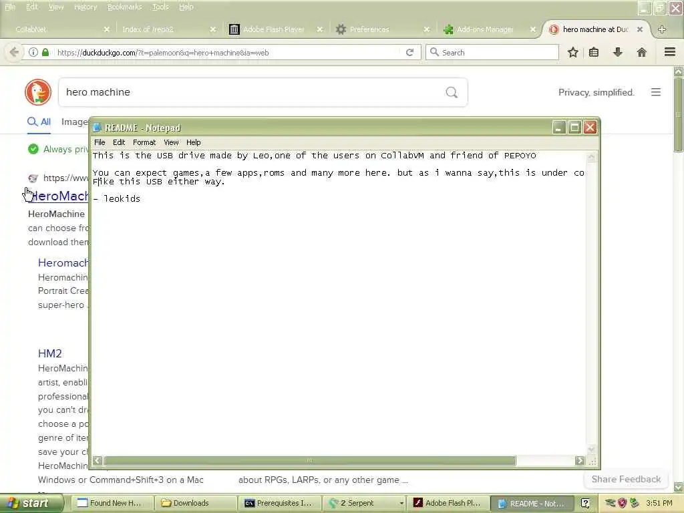Open site identity info icon in address bar
The image size is (684, 513).
pyautogui.click(x=33, y=52)
